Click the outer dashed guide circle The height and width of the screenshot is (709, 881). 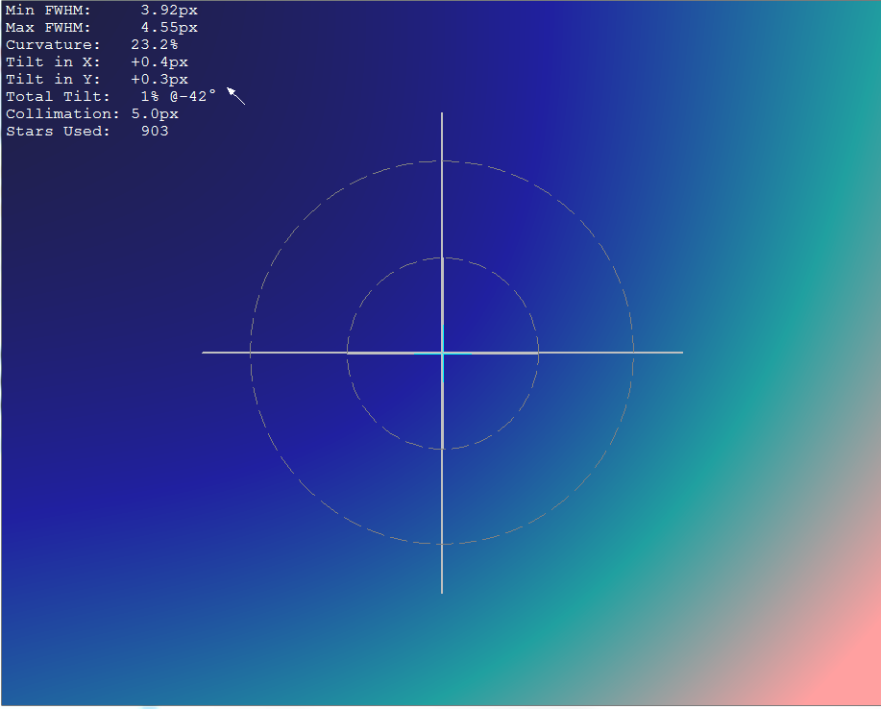442,160
